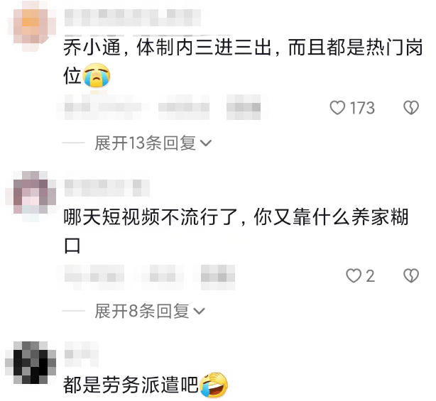
Task: Dislike the 乔小通 comment with broken heart
Action: 411,108
